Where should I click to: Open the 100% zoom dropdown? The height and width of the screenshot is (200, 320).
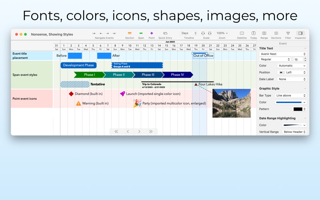[x=222, y=33]
